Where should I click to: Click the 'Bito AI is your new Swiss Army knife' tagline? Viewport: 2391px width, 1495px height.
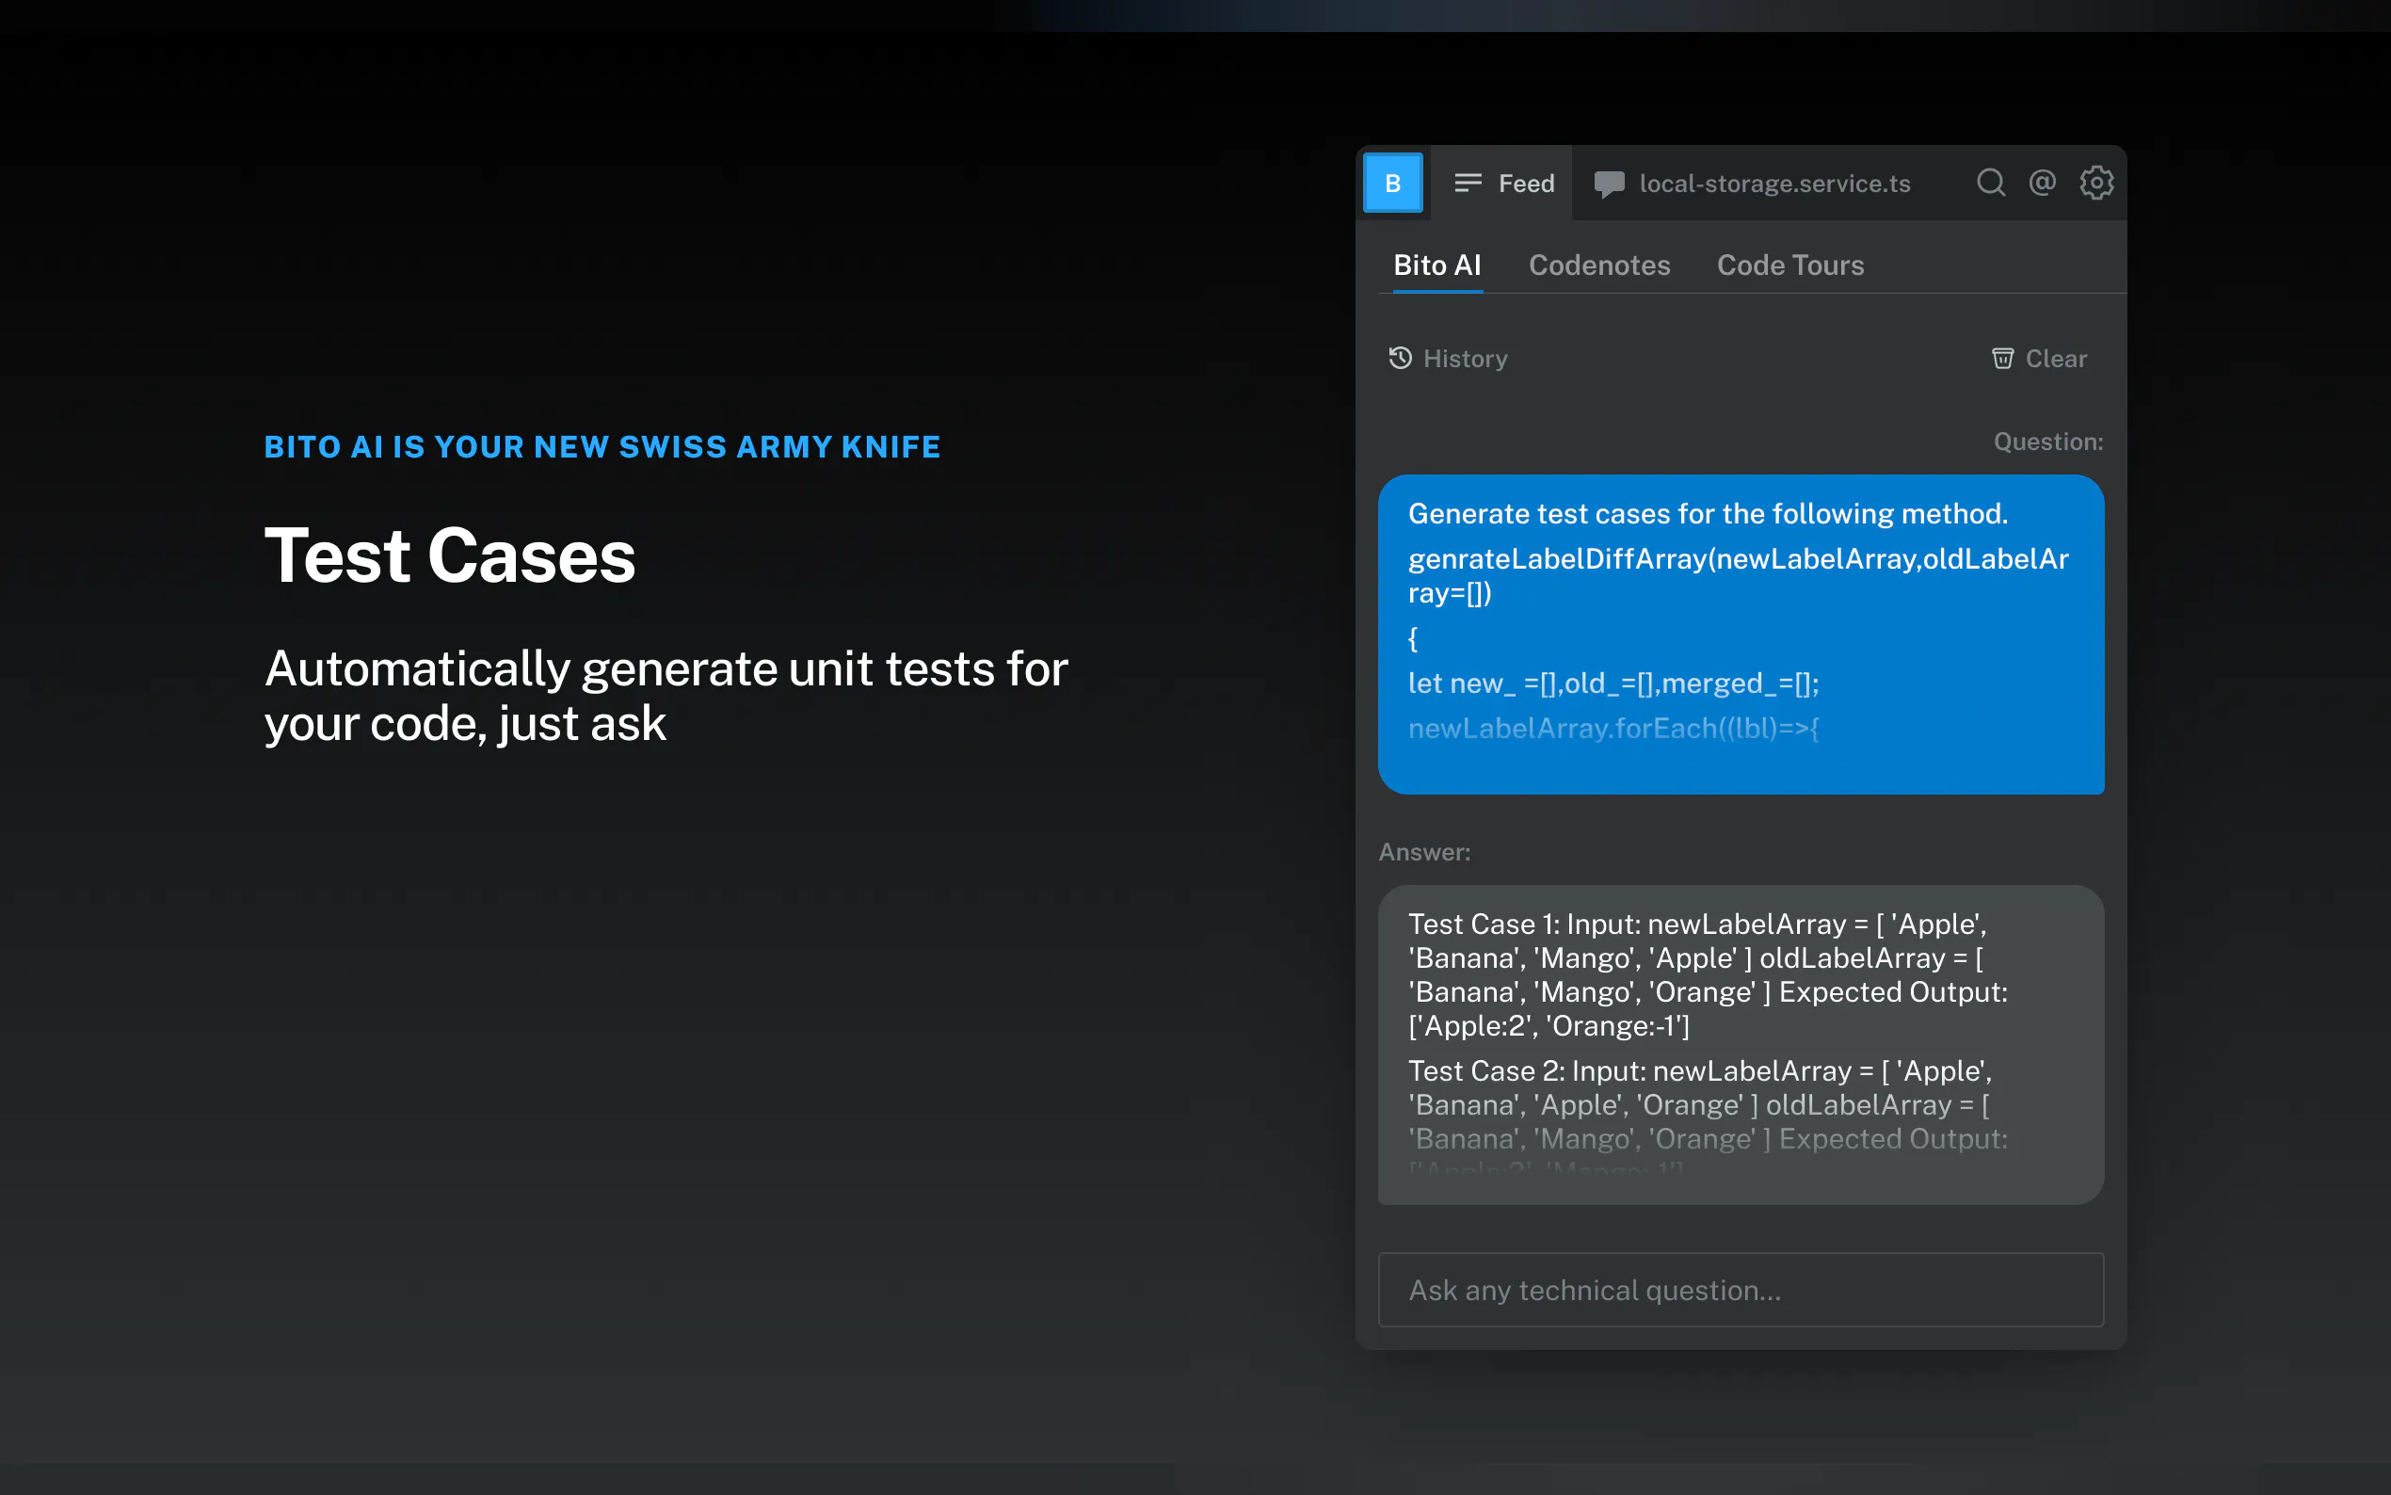[602, 447]
